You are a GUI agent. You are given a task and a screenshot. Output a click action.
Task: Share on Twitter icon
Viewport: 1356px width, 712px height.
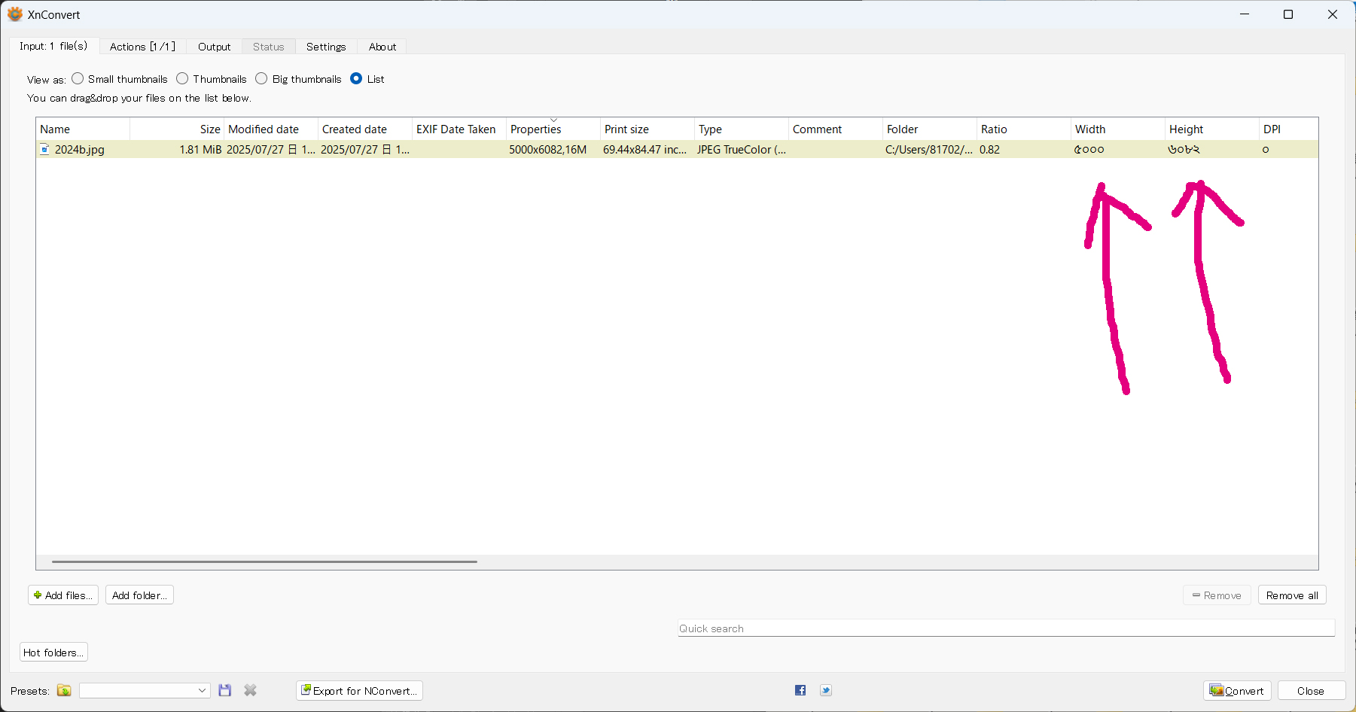click(x=826, y=690)
